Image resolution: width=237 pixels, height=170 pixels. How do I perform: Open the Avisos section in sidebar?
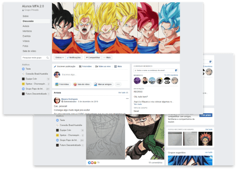pyautogui.click(x=26, y=26)
